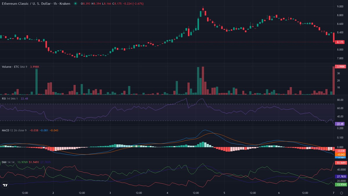This screenshot has width=348, height=196.
Task: Click the TradingView logo
Action: coord(5,185)
